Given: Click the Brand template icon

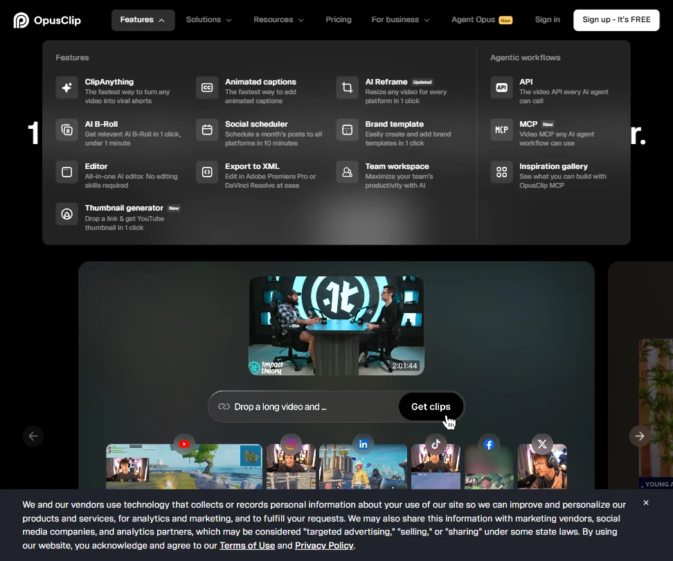Looking at the screenshot, I should pyautogui.click(x=347, y=130).
